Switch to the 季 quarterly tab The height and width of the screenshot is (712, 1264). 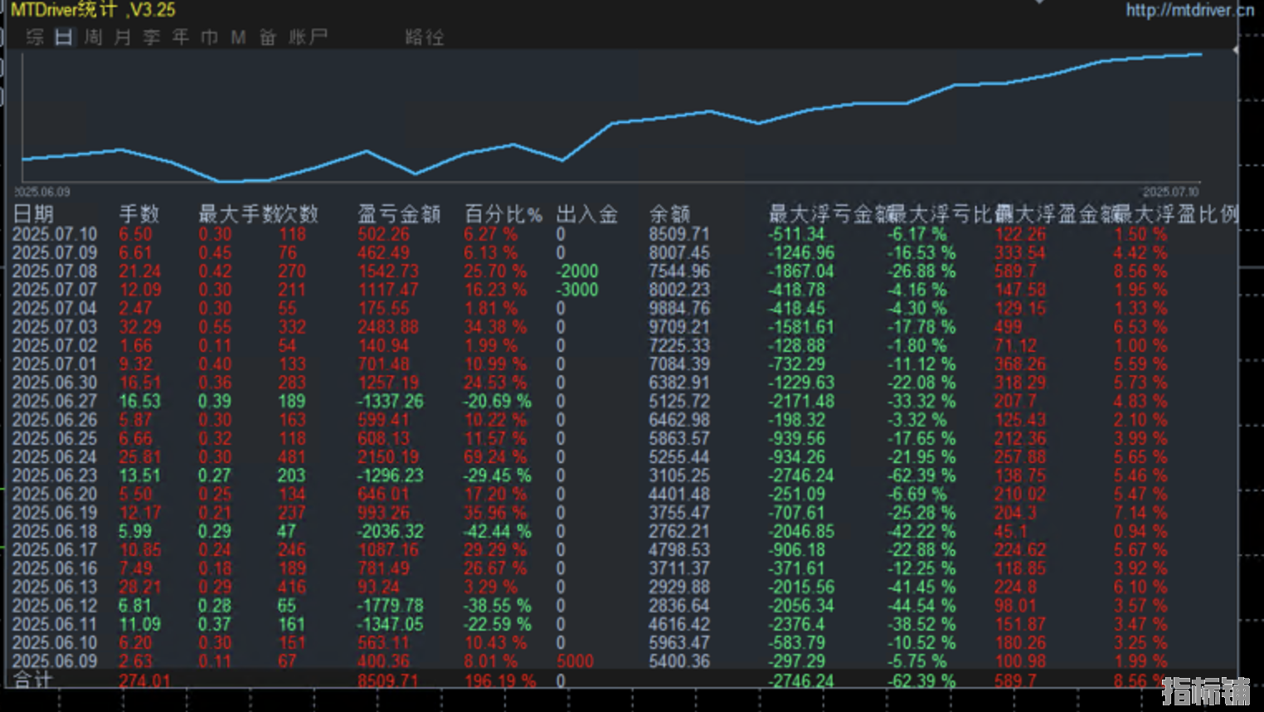pyautogui.click(x=151, y=37)
